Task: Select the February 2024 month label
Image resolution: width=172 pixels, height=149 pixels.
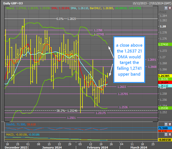Action: point(98,147)
